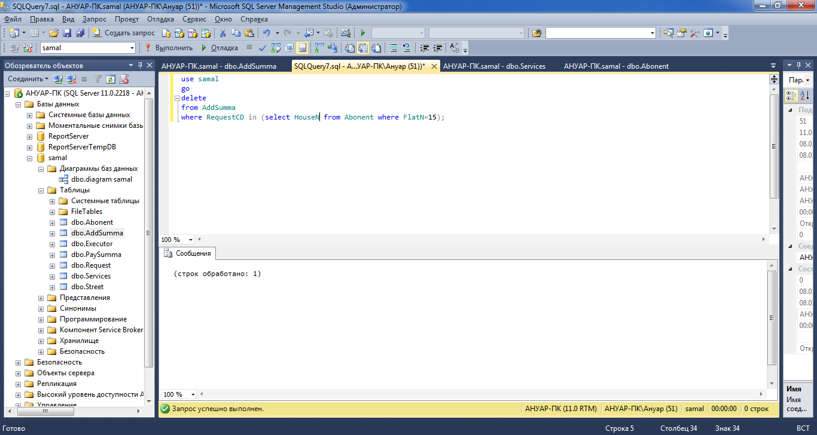Click the template parameters icon
Screen dimensions: 817x435
pos(455,48)
